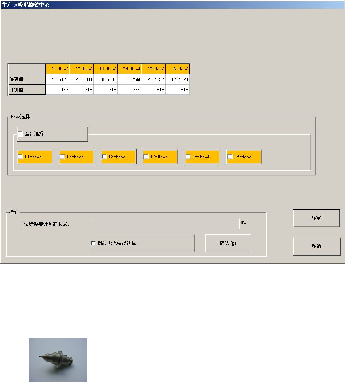
Task: Click the nozzle photo thumbnail
Action: [x=58, y=360]
